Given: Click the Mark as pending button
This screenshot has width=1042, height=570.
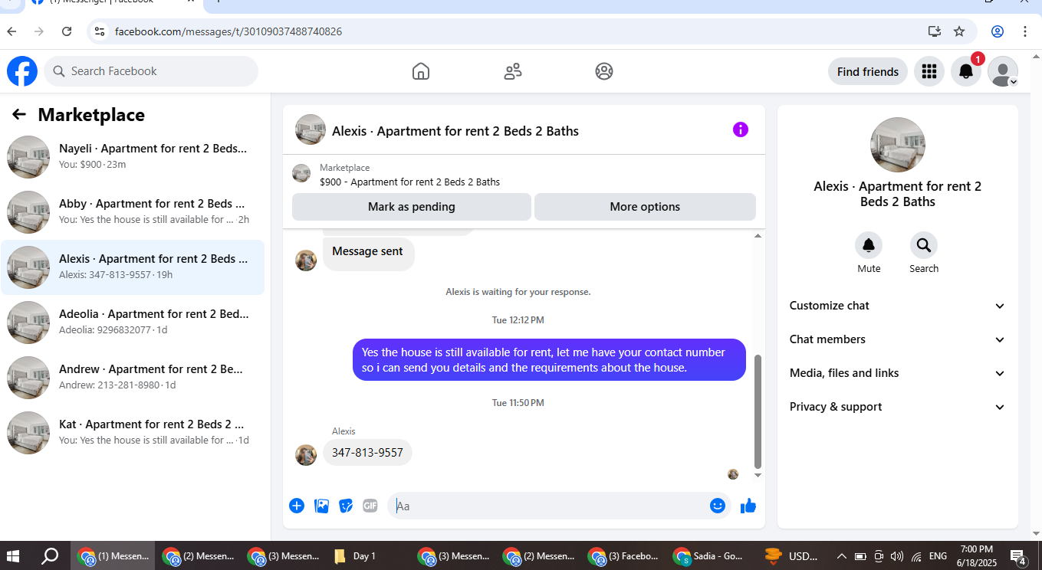Looking at the screenshot, I should 412,207.
